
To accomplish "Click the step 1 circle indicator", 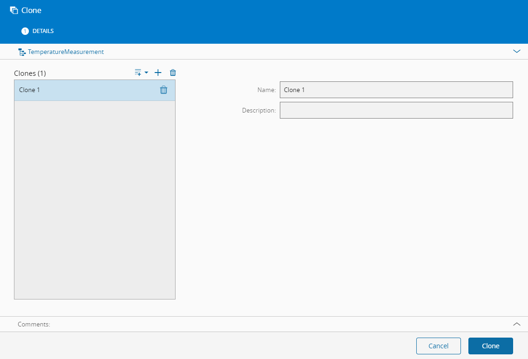I will (x=25, y=31).
